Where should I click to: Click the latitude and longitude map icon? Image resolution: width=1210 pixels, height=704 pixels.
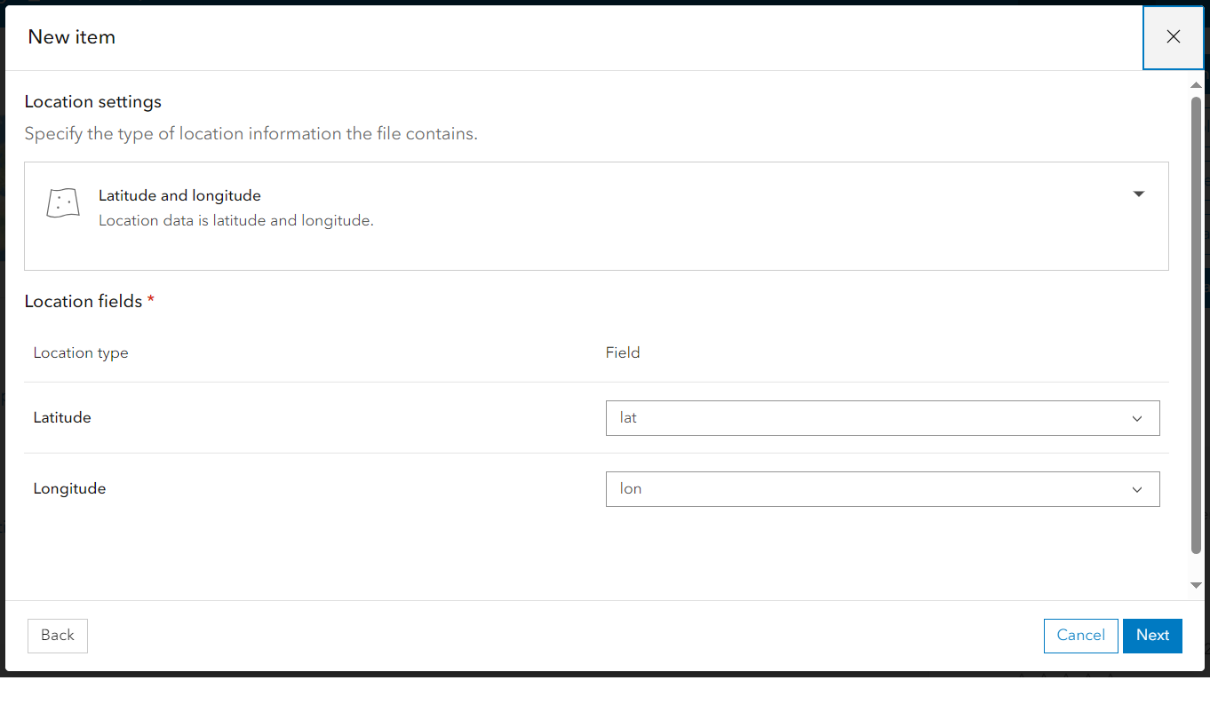[62, 203]
